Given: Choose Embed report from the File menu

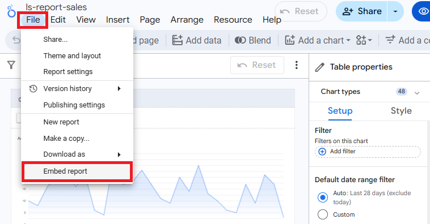Looking at the screenshot, I should coord(77,171).
